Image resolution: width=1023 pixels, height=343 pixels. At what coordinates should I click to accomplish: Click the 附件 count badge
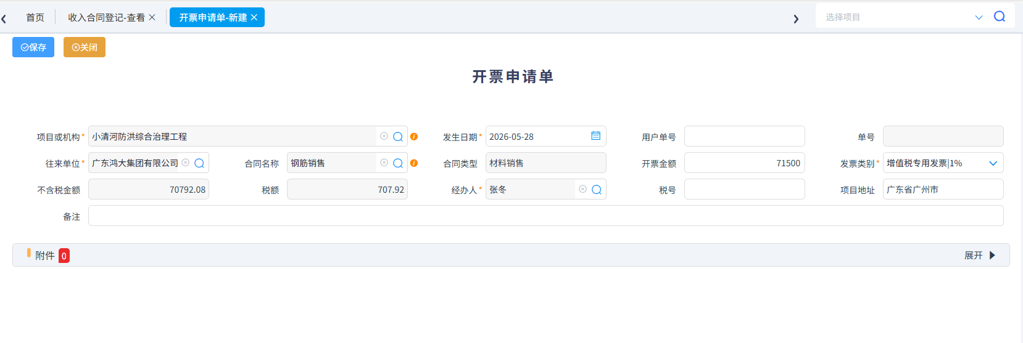point(64,256)
